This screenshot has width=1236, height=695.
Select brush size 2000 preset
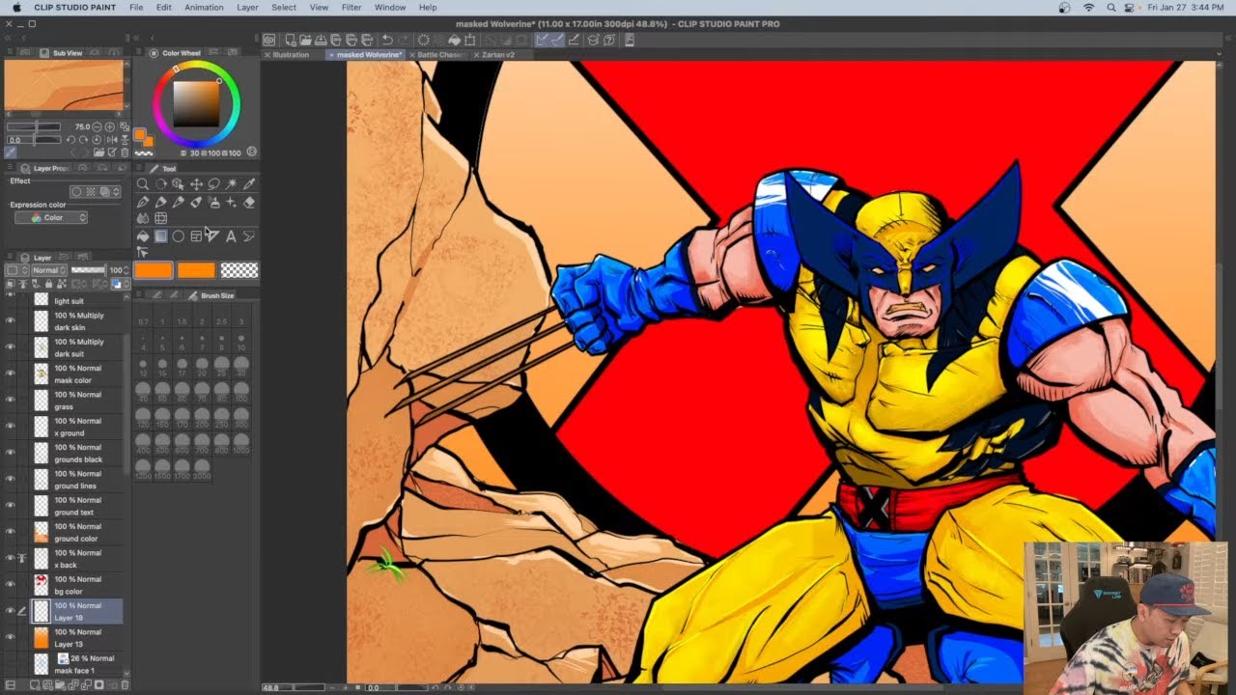click(x=202, y=468)
